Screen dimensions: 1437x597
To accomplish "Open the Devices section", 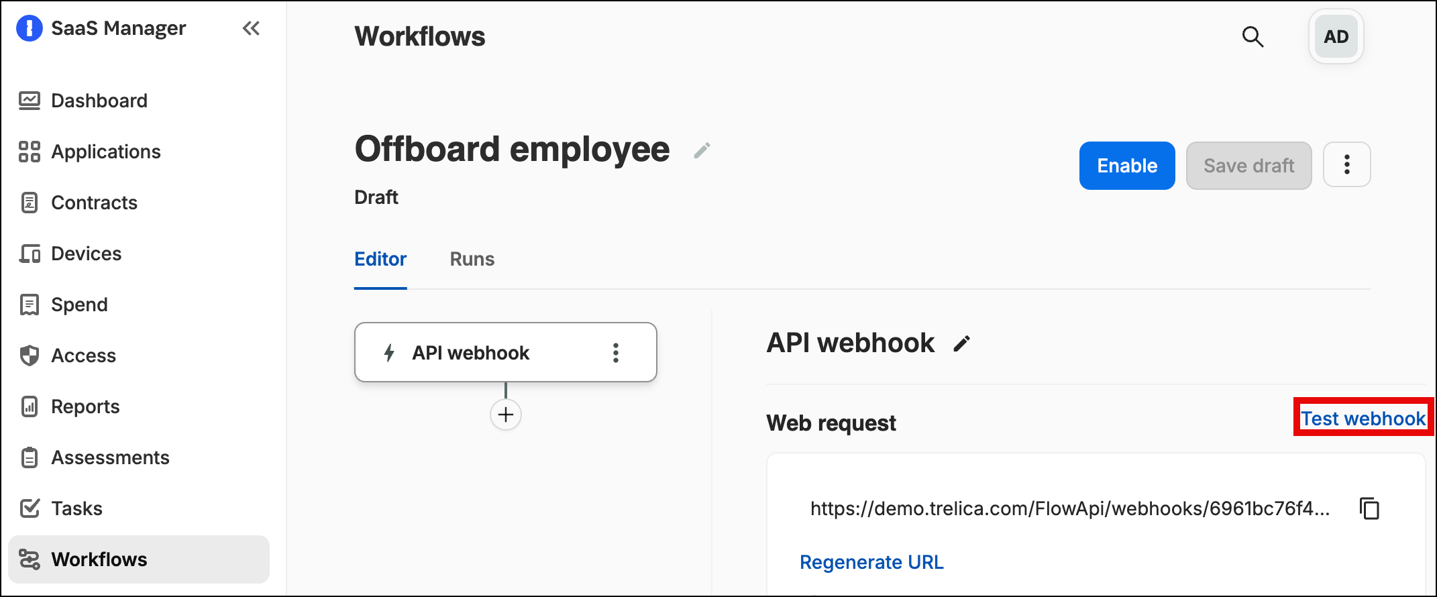I will coord(87,254).
